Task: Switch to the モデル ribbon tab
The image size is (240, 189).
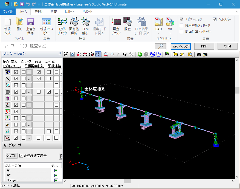Action: (x=38, y=12)
